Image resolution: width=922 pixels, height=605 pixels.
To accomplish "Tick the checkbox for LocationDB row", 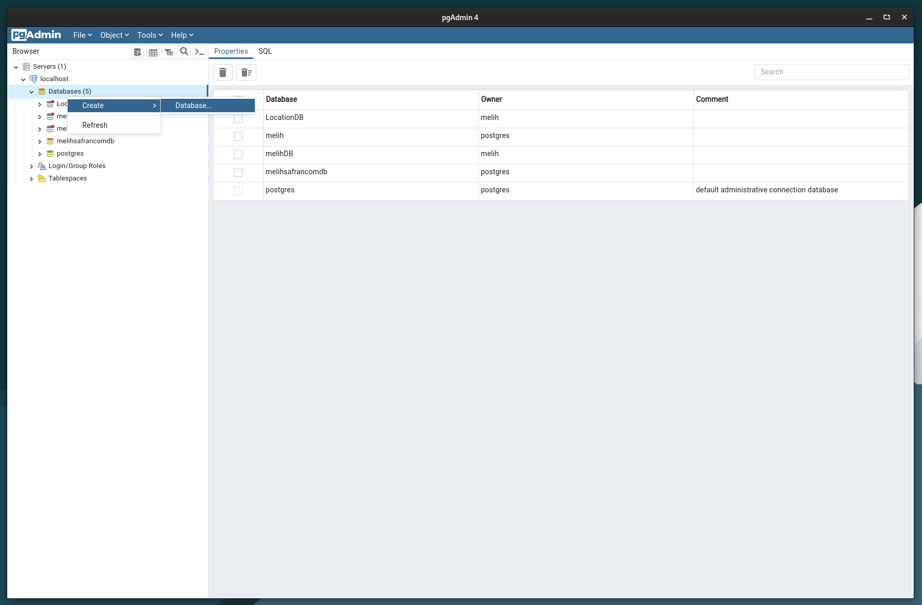I will point(238,118).
